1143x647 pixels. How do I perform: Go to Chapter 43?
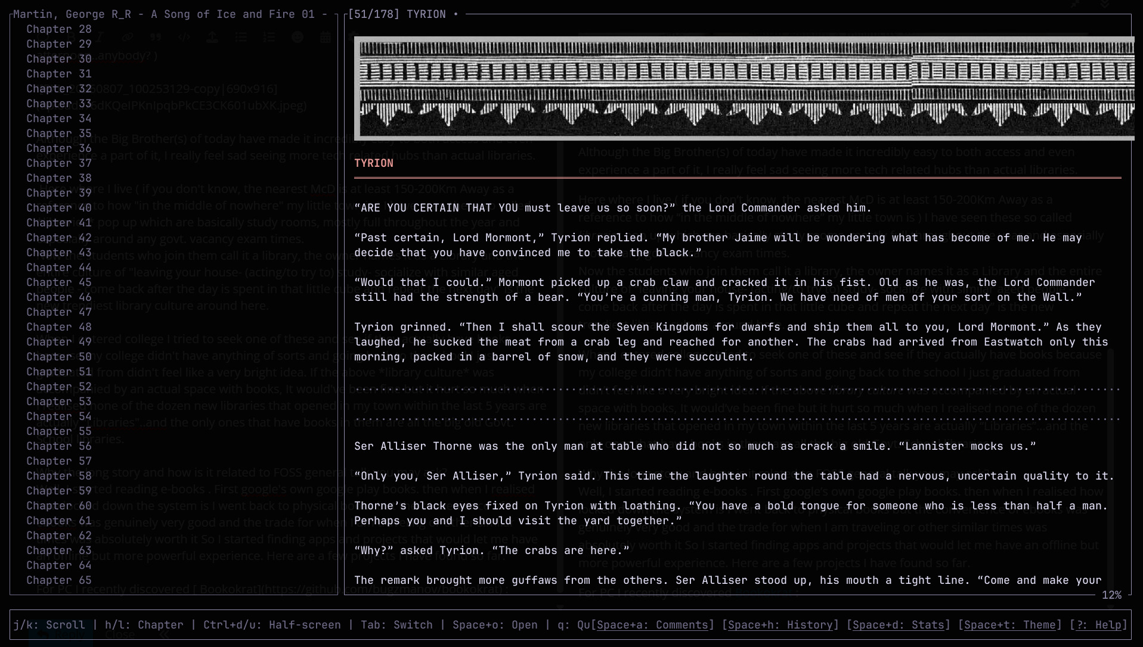click(59, 253)
